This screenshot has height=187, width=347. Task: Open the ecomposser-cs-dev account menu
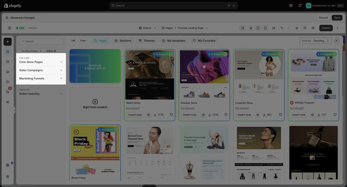click(325, 5)
